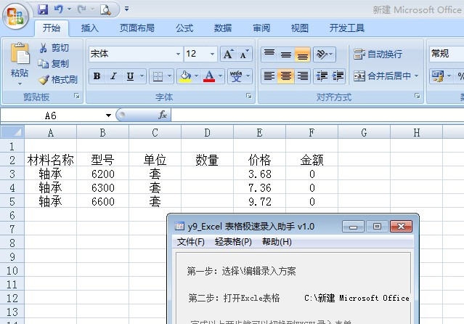Viewport: 464px width, 324px height.
Task: Apply red font color
Action: tap(209, 76)
